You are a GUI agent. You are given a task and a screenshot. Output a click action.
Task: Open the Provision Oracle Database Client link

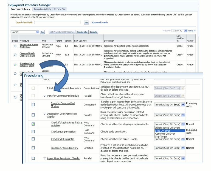tap(27, 64)
